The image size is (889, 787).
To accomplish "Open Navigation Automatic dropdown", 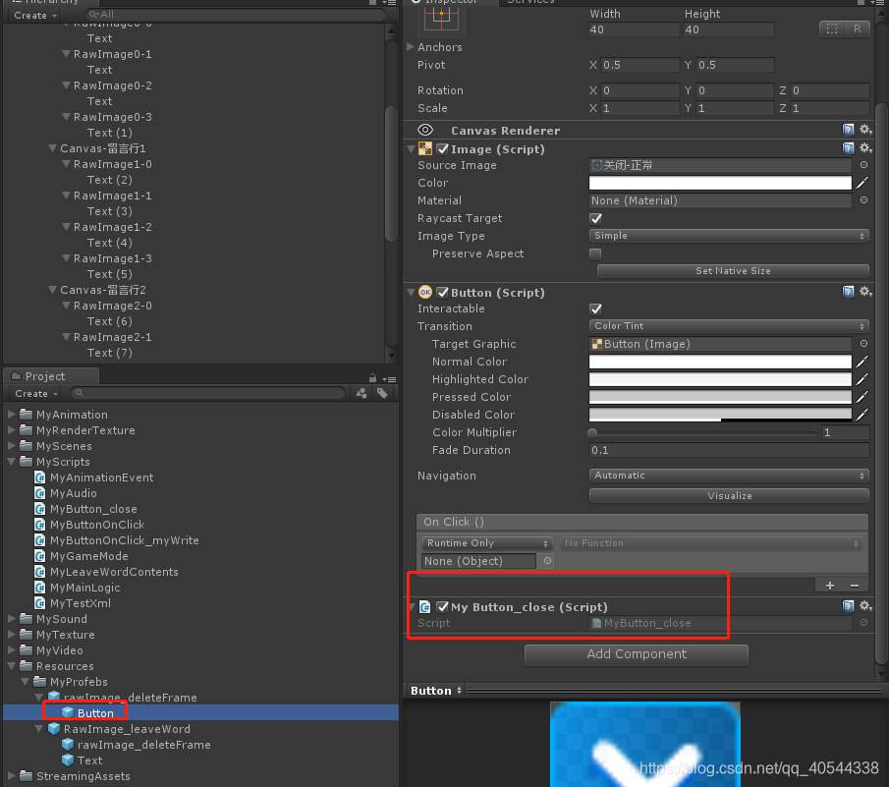I will (729, 476).
